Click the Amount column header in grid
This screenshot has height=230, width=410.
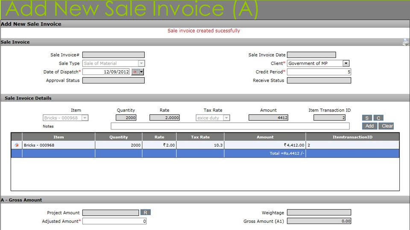(x=265, y=137)
